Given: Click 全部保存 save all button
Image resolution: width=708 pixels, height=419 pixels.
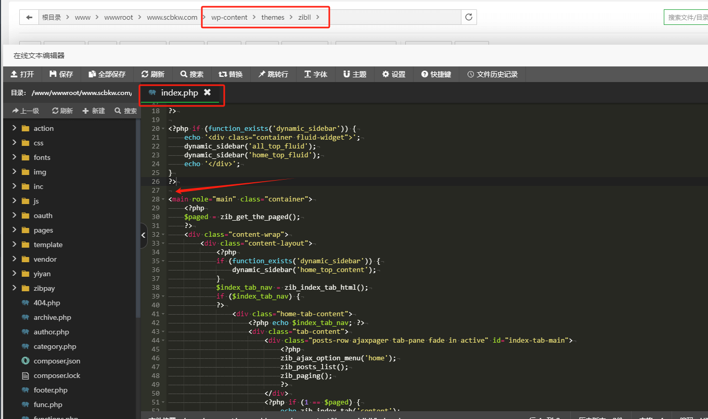Looking at the screenshot, I should (107, 74).
